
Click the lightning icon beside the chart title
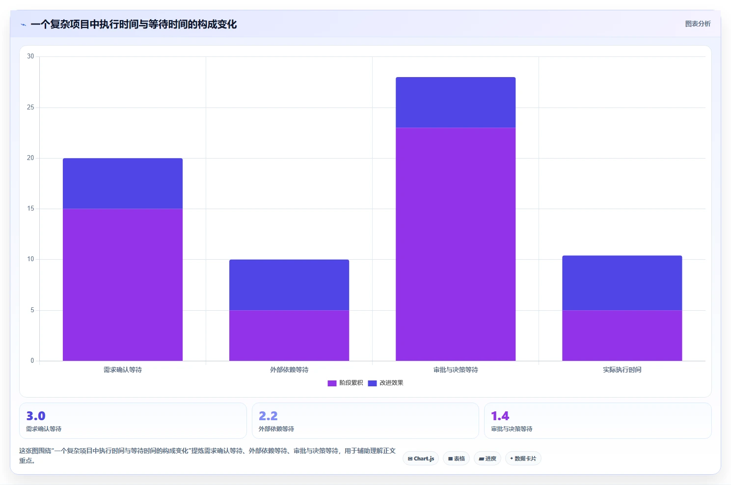tap(23, 25)
